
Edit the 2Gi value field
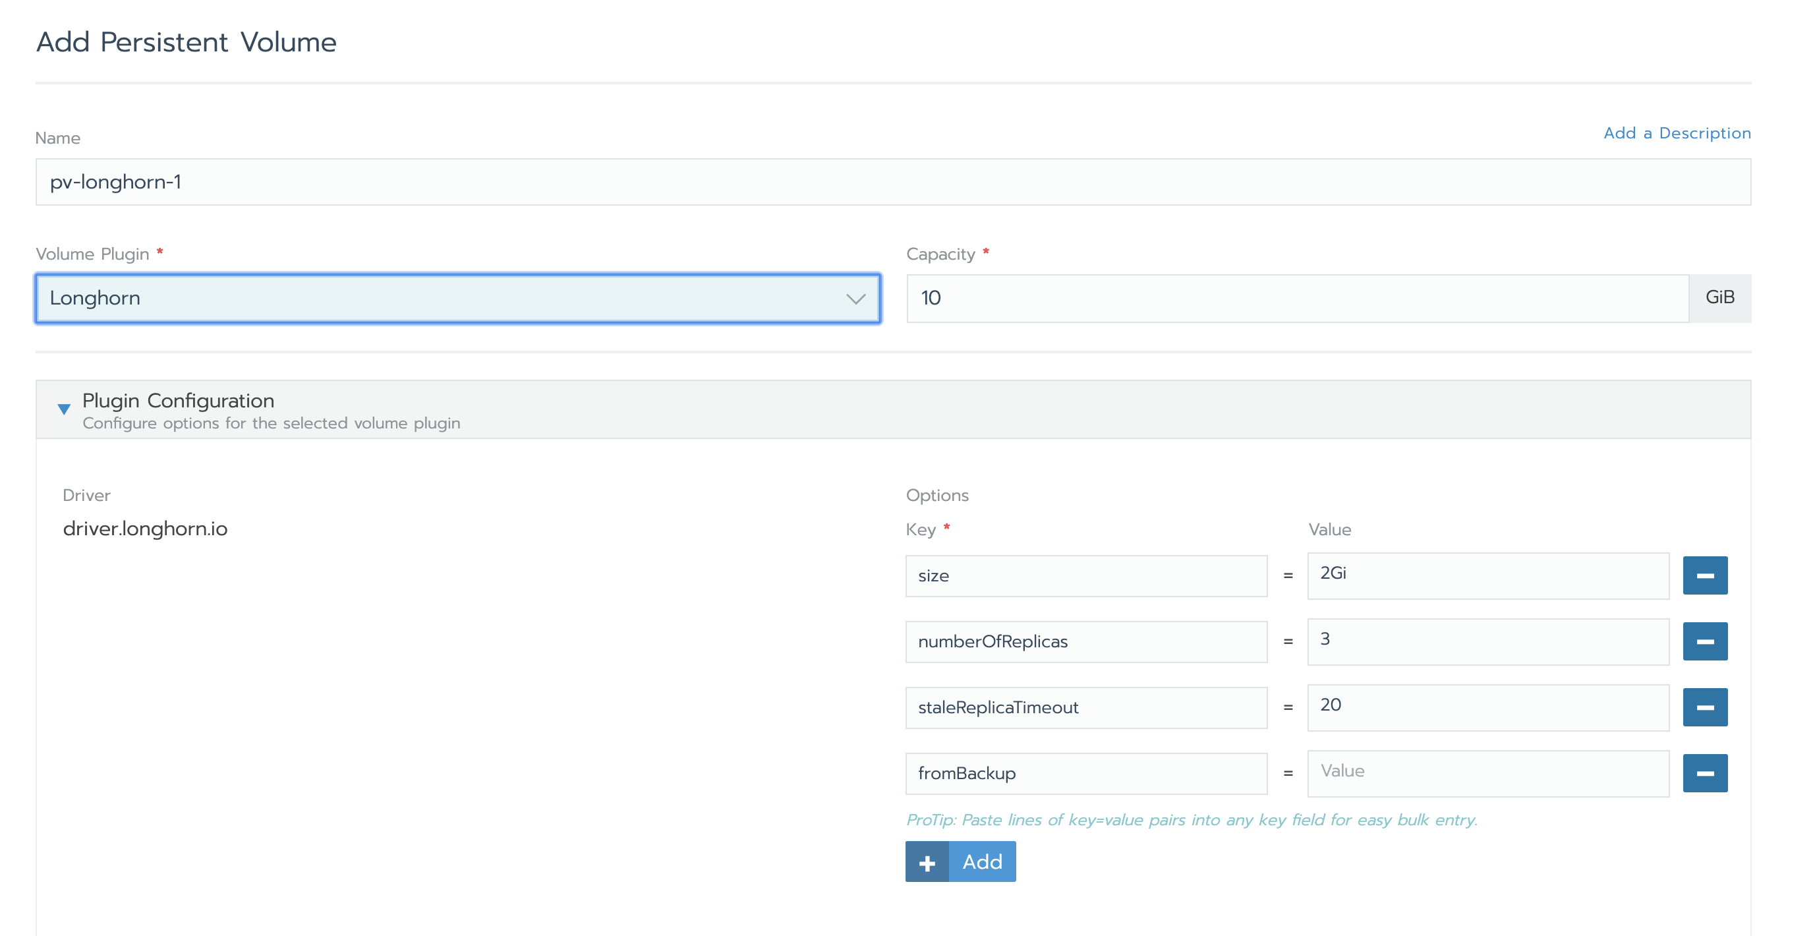click(1487, 575)
